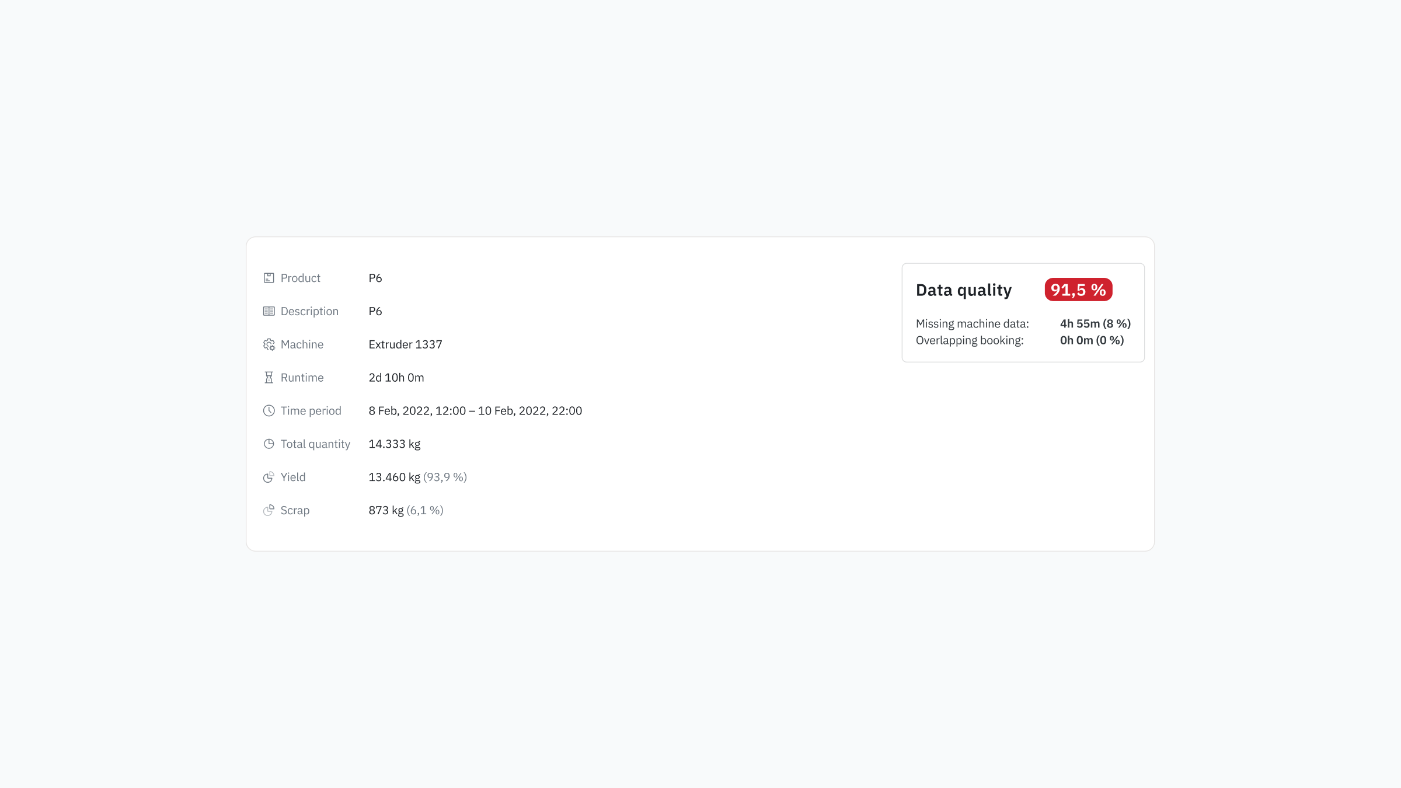1401x788 pixels.
Task: Click the Description label
Action: (309, 311)
